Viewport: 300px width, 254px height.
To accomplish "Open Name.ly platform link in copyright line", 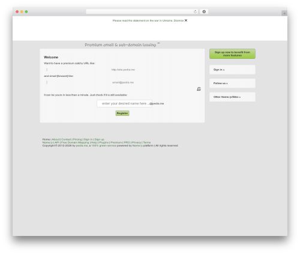I will (137, 146).
